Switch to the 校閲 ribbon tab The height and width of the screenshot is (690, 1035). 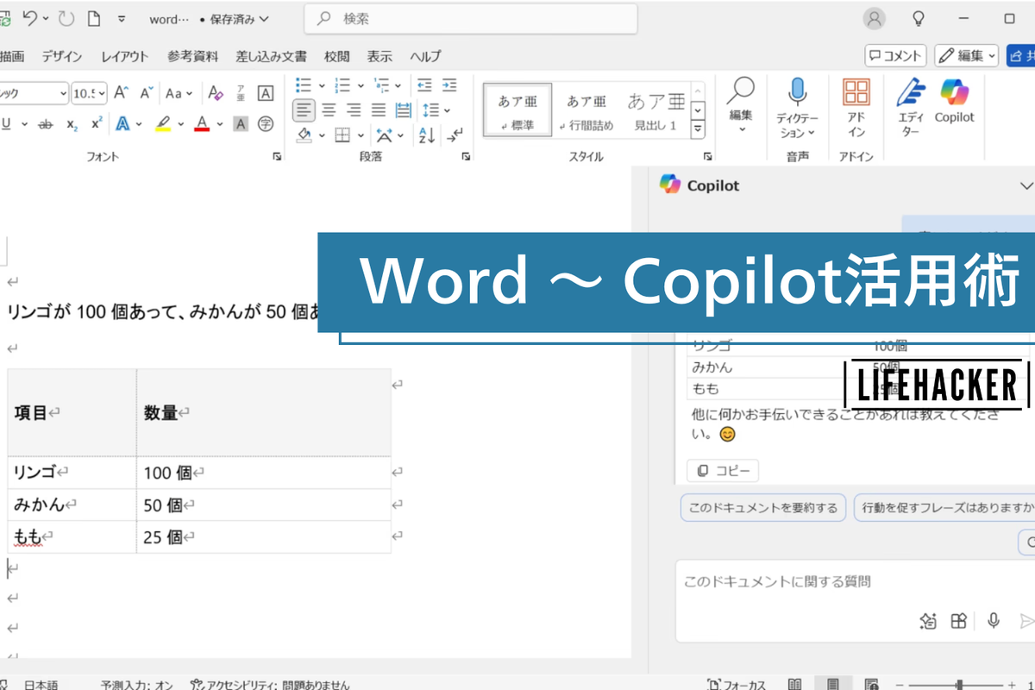[336, 56]
